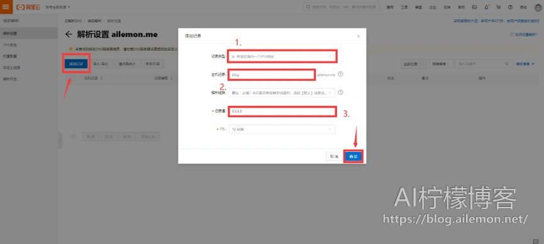Click the 导入/导出 button

click(x=101, y=64)
